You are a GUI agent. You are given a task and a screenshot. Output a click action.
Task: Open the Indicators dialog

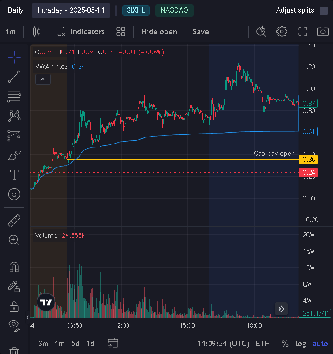pos(81,32)
